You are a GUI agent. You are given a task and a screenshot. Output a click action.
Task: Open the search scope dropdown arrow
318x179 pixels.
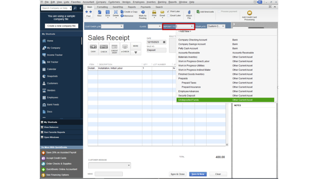(70, 8)
